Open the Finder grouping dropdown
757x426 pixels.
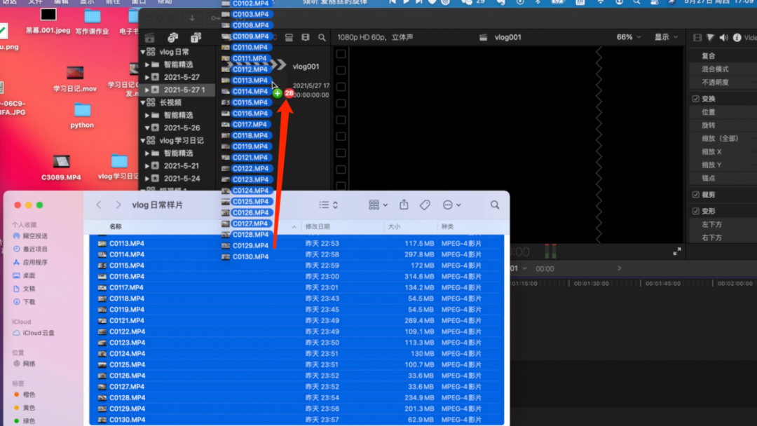(x=378, y=205)
